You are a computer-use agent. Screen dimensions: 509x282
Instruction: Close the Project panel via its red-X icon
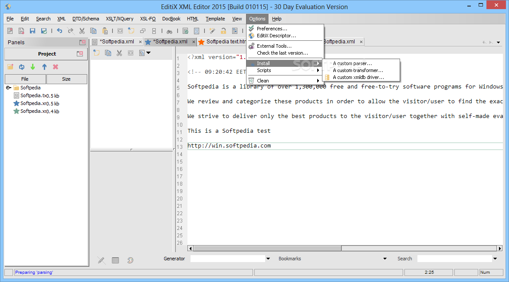pos(80,53)
